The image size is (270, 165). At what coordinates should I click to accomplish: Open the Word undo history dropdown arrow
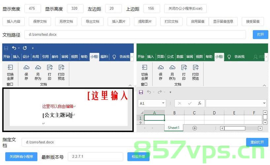tap(19, 48)
